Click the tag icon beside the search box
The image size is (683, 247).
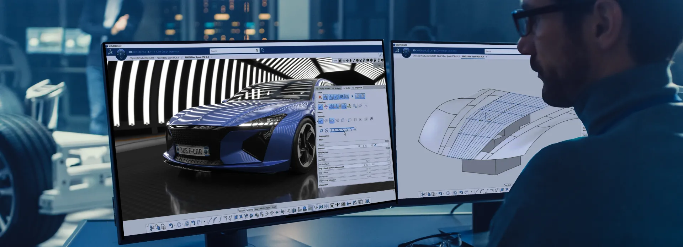pyautogui.click(x=263, y=50)
